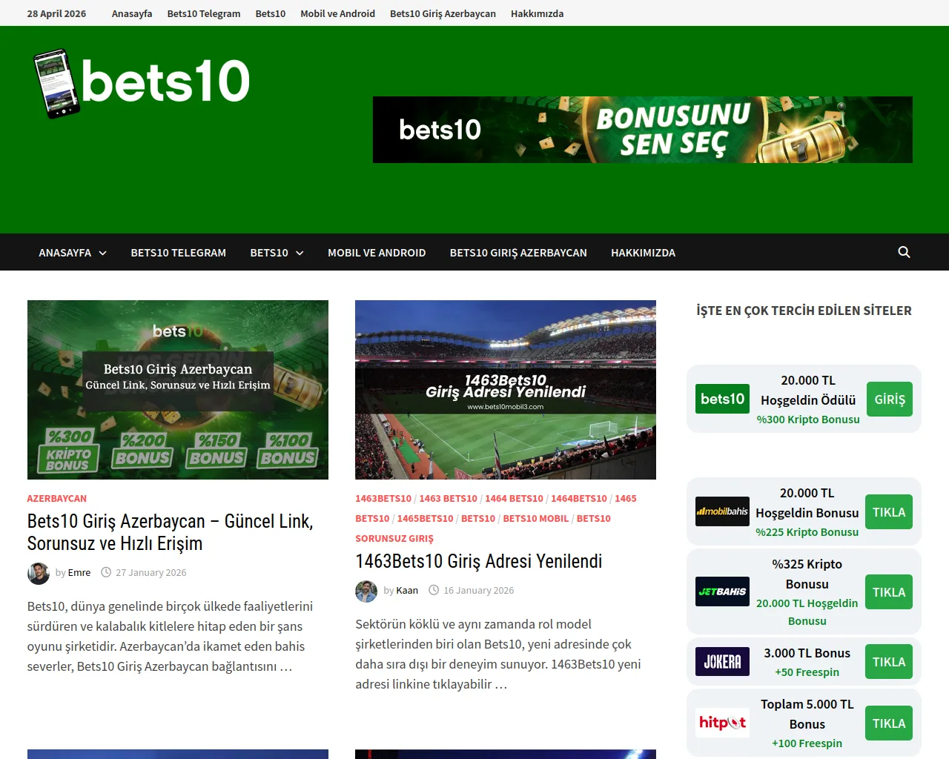Click the İşte En Çok Tercih Edilen Siteler heading
Image resolution: width=949 pixels, height=759 pixels.
pyautogui.click(x=804, y=311)
